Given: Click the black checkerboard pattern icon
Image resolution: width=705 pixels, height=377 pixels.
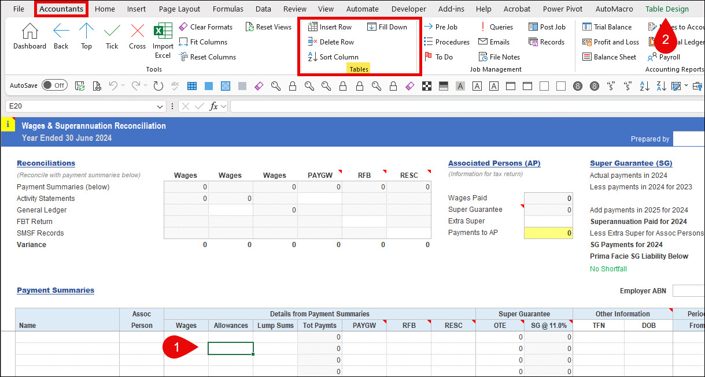Looking at the screenshot, I should 427,86.
